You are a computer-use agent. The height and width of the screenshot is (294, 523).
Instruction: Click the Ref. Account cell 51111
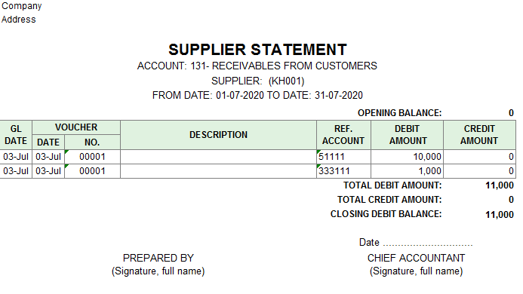[x=343, y=157]
